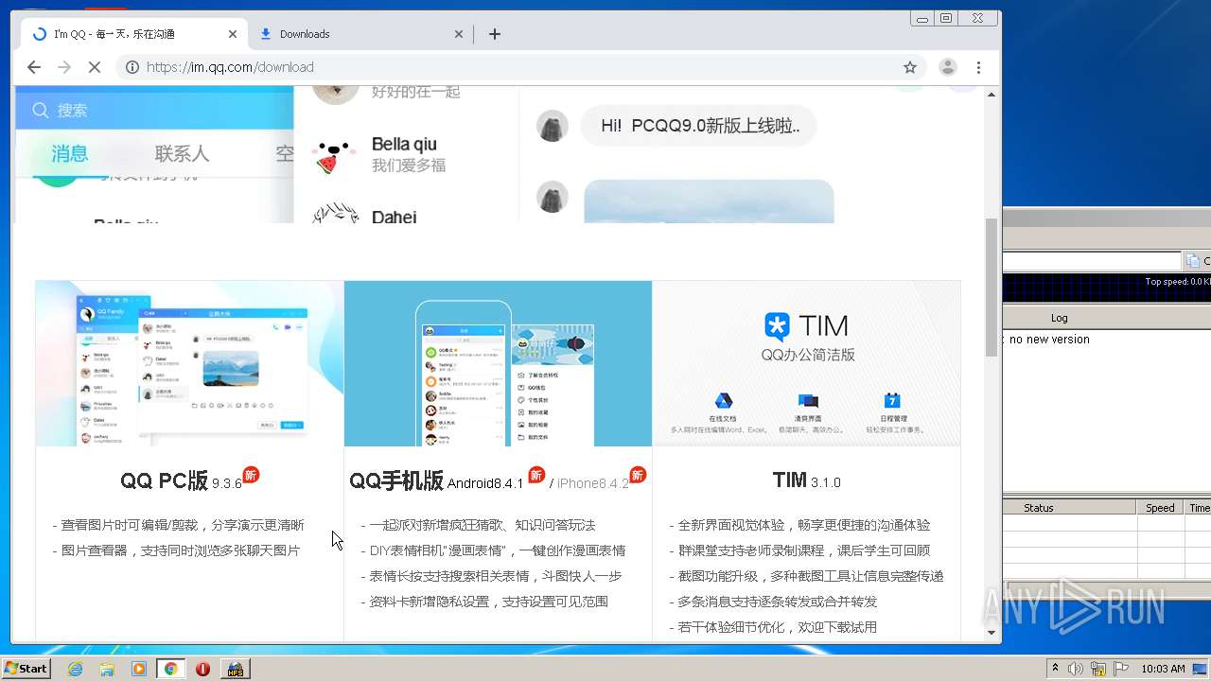1211x681 pixels.
Task: Click the page scrollbar up arrow
Action: pos(992,95)
